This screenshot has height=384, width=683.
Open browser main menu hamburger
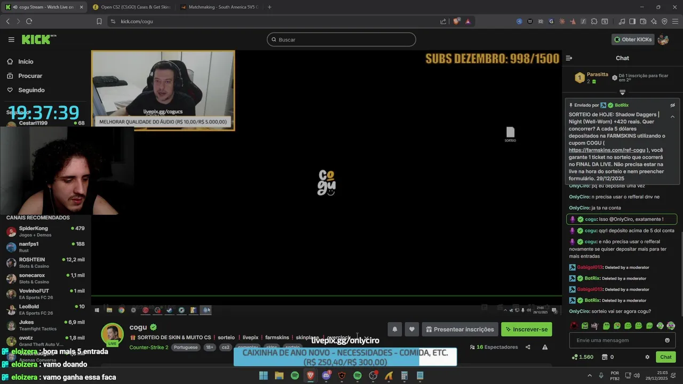coord(675,21)
